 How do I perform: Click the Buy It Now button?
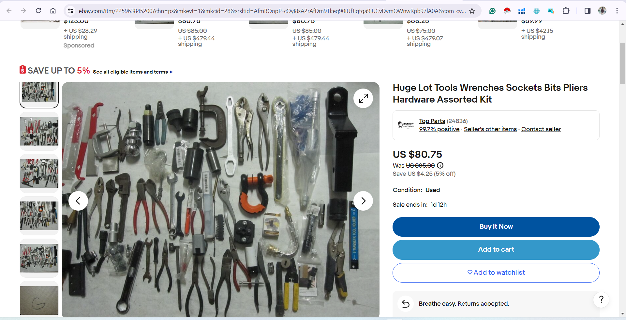tap(496, 227)
